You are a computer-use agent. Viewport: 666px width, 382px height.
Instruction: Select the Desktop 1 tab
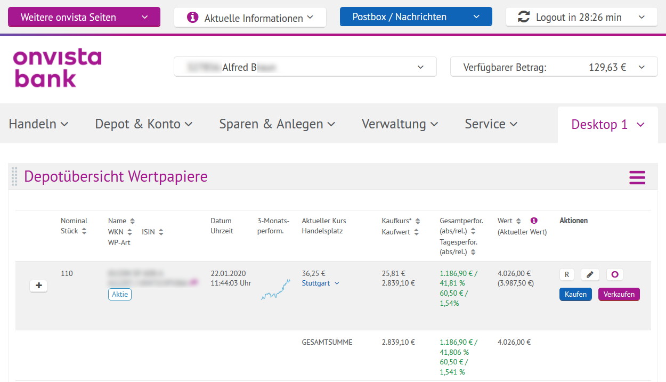point(608,125)
